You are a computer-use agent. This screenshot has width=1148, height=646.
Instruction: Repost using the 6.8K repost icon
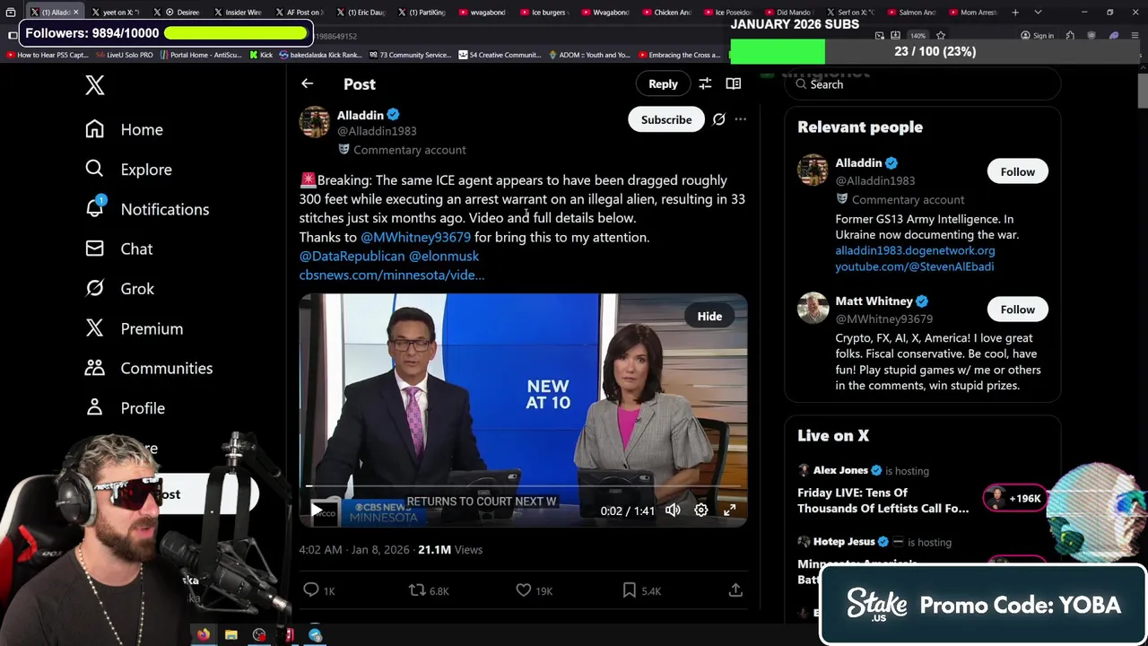pos(429,590)
